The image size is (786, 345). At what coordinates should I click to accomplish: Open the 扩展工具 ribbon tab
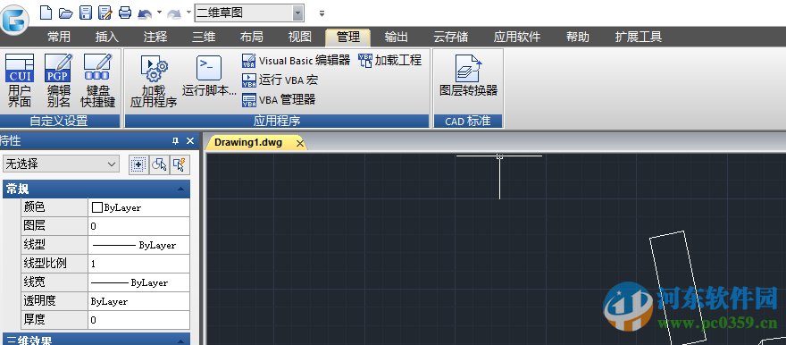638,37
